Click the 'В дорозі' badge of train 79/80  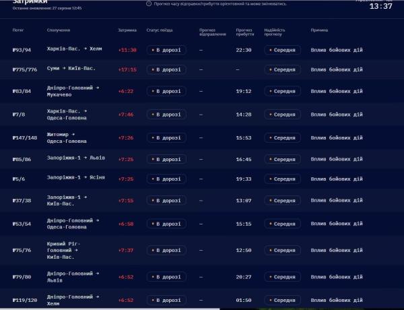166,277
